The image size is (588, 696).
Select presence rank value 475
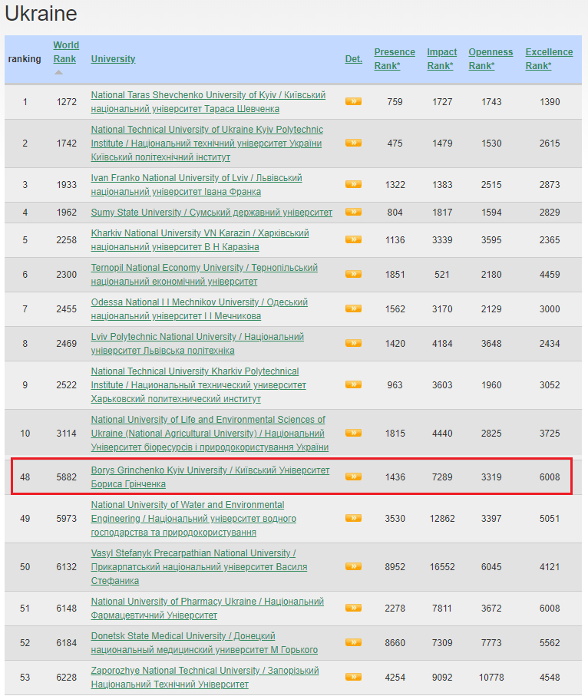click(395, 143)
